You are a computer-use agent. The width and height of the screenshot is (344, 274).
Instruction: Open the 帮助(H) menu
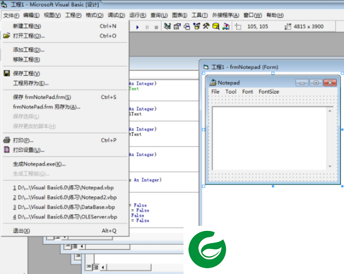(275, 15)
